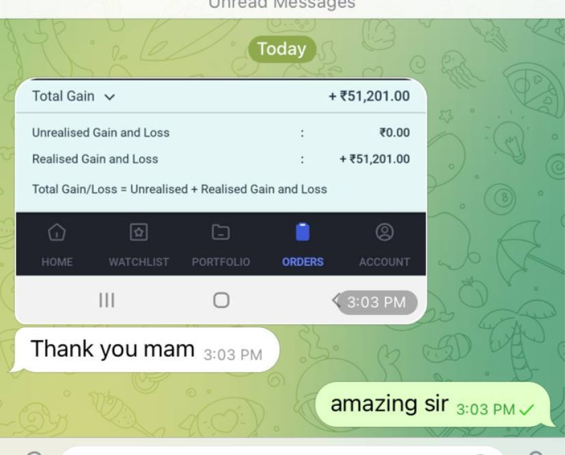Tap the Android back arrow icon

point(336,300)
